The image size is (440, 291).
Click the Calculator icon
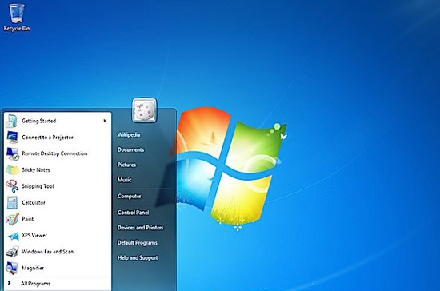pos(12,203)
